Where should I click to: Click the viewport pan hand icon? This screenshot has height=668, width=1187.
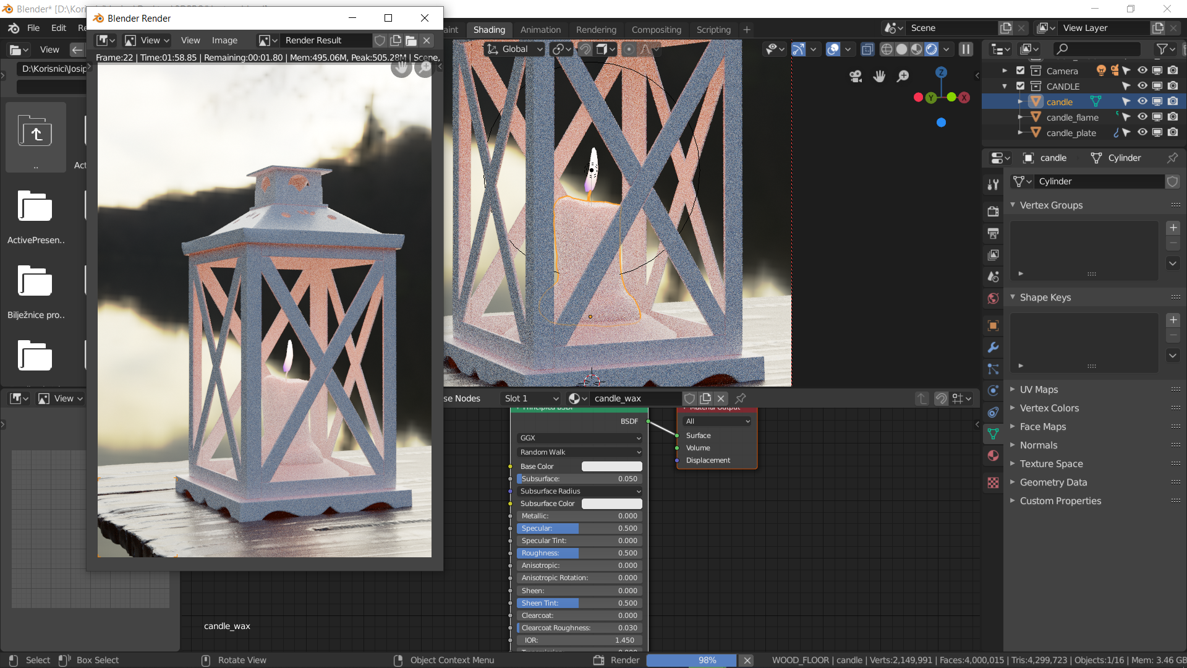879,76
